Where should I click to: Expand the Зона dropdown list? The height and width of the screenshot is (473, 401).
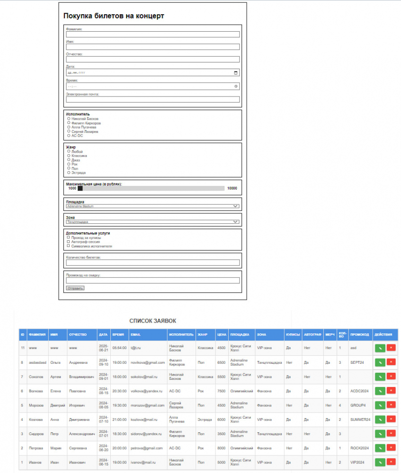click(153, 222)
